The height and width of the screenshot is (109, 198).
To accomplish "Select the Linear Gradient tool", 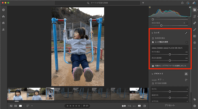I will click(195, 36).
